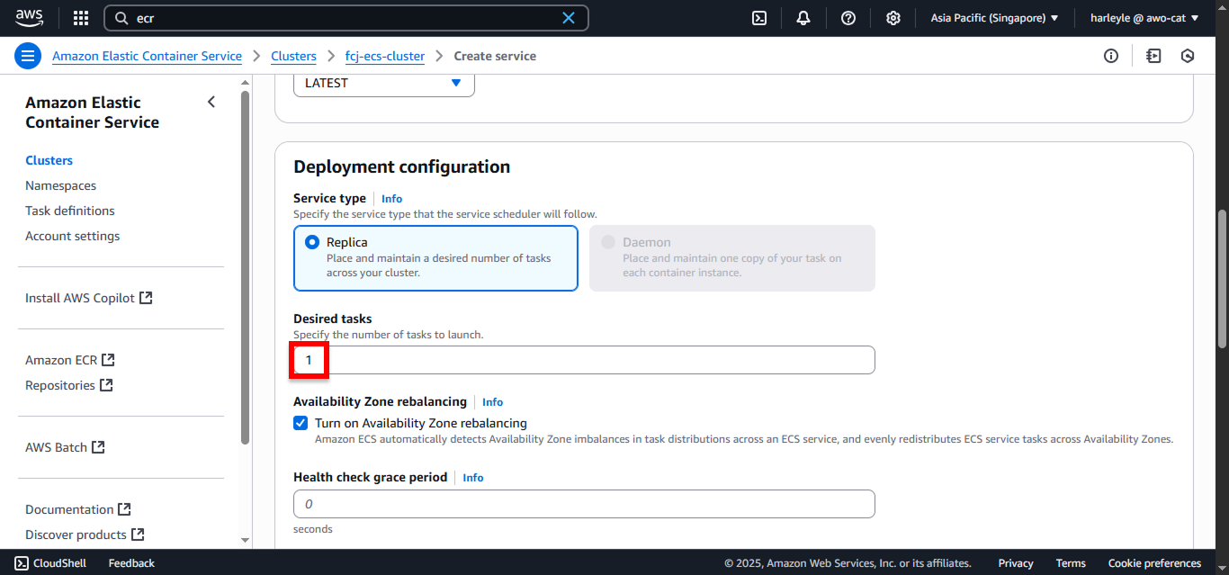
Task: Click the Desired tasks label
Action: point(332,319)
